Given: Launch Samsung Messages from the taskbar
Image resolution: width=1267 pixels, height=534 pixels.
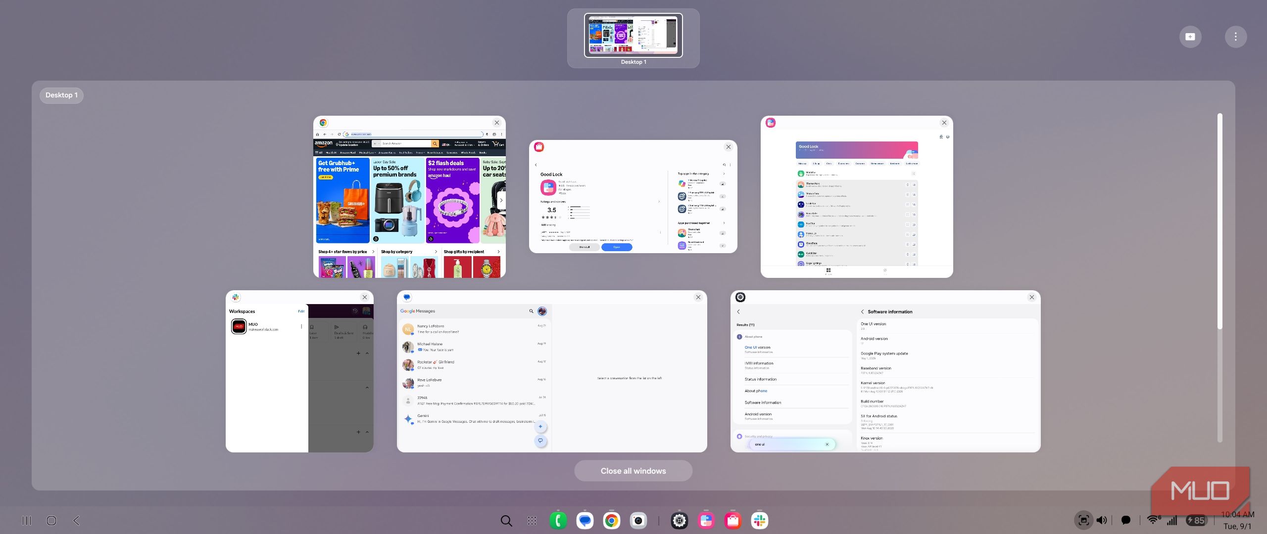Looking at the screenshot, I should [585, 521].
